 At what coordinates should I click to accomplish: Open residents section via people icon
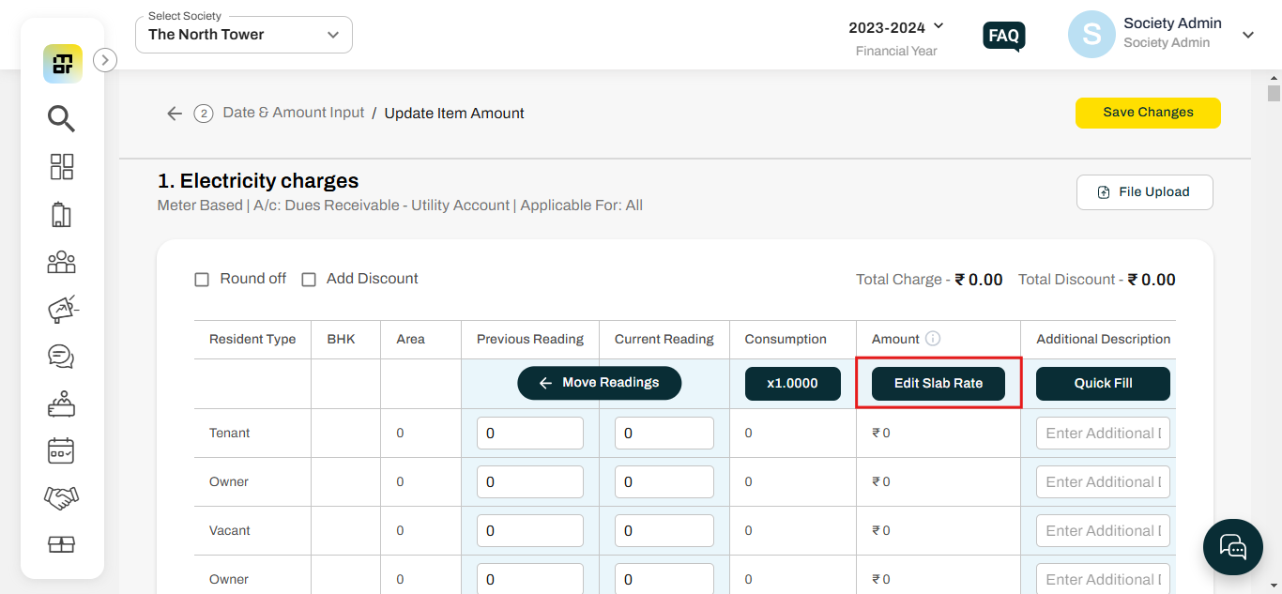[x=61, y=262]
